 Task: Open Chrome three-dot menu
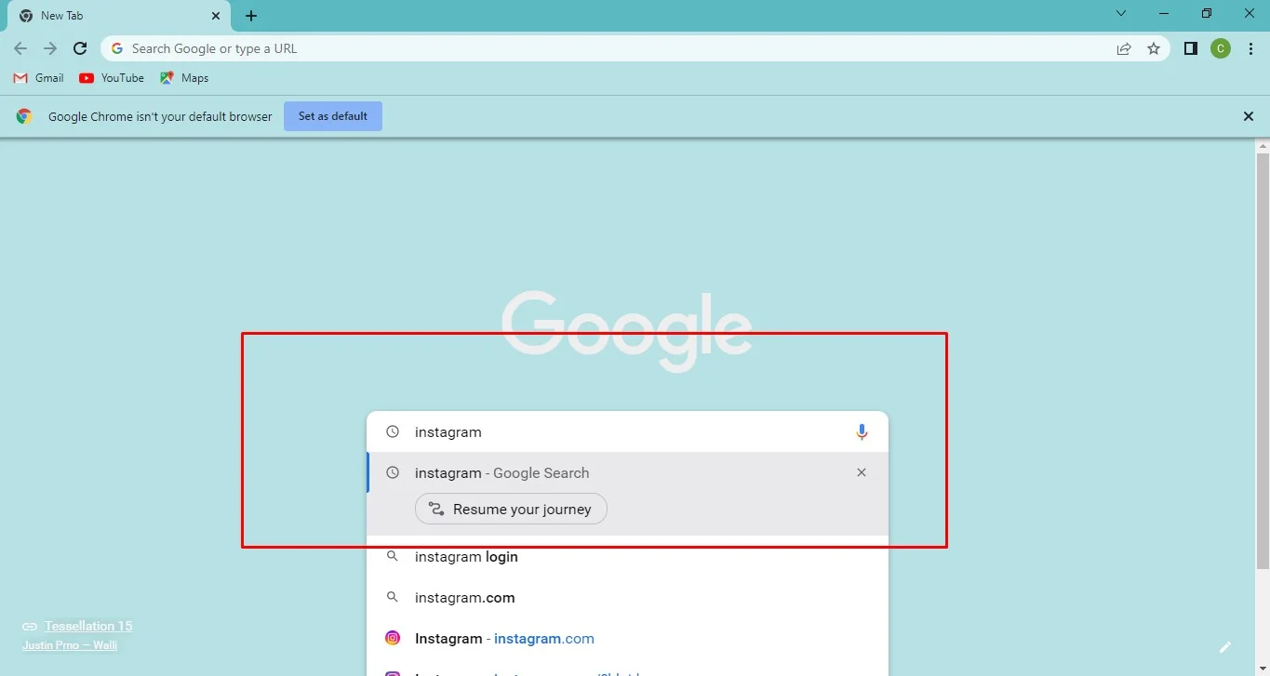pyautogui.click(x=1250, y=48)
